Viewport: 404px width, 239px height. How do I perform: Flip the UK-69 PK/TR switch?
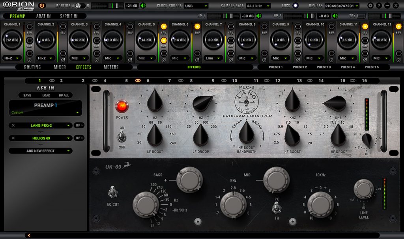(276, 208)
